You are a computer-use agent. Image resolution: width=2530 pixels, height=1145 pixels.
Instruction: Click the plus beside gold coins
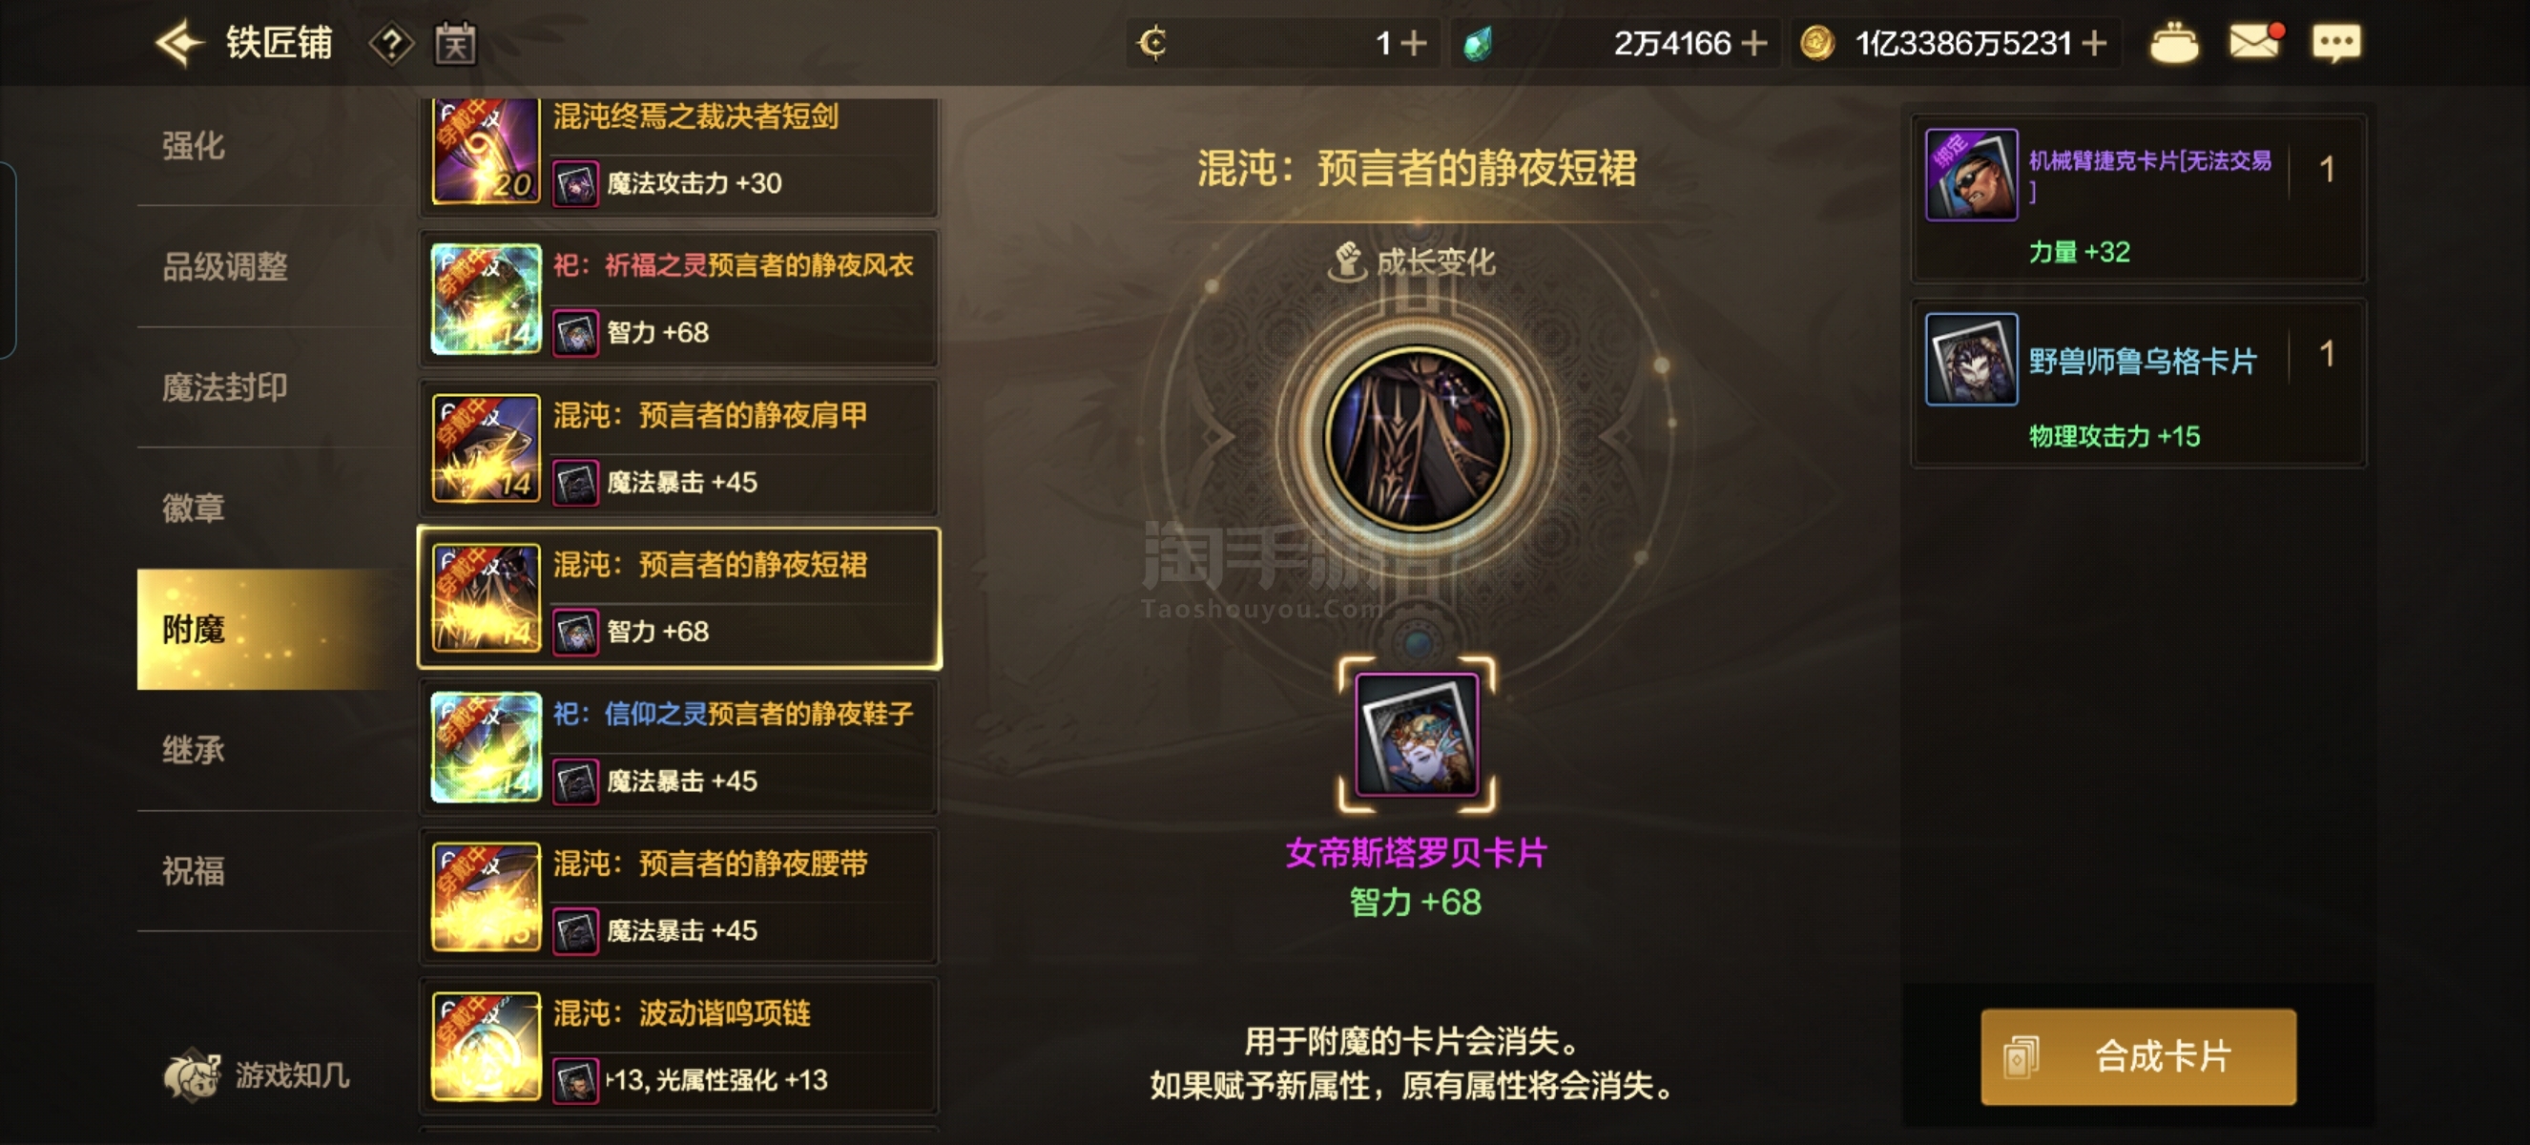(x=2093, y=43)
